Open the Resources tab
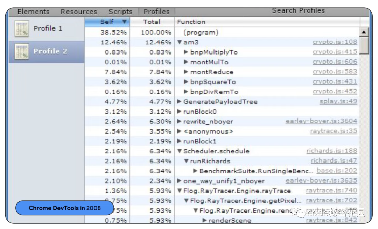378x229 pixels. pyautogui.click(x=79, y=12)
